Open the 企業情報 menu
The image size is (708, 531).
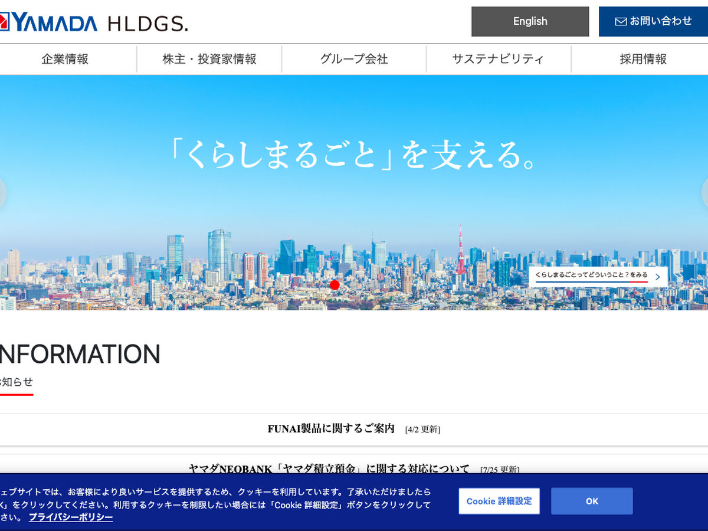click(65, 59)
